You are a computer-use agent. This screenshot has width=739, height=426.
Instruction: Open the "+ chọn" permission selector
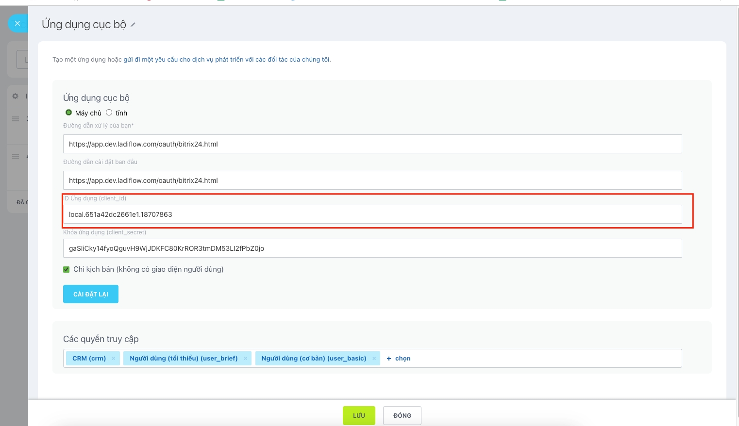[x=399, y=359]
